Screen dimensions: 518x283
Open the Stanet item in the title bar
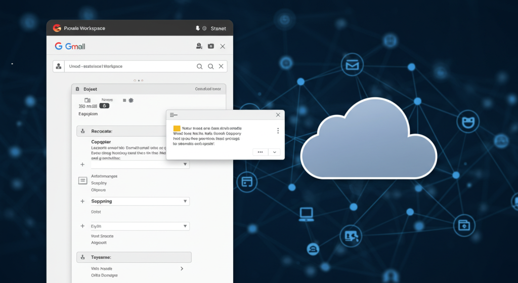point(219,28)
